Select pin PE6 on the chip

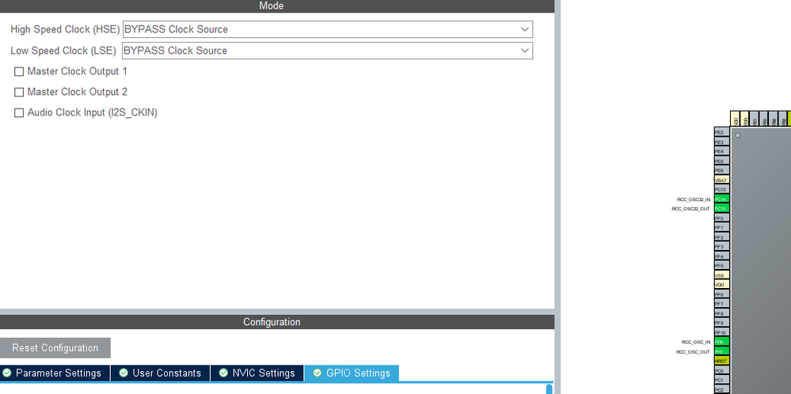[x=722, y=170]
